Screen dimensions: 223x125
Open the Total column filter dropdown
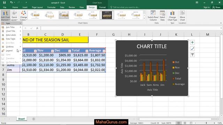[x=87, y=51]
